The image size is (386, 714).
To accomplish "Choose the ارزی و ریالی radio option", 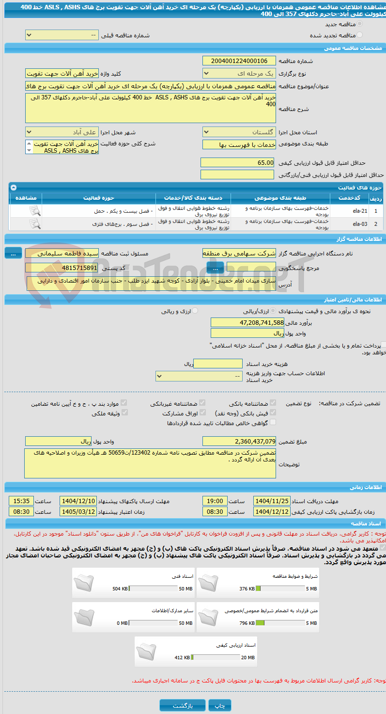I will [196, 311].
